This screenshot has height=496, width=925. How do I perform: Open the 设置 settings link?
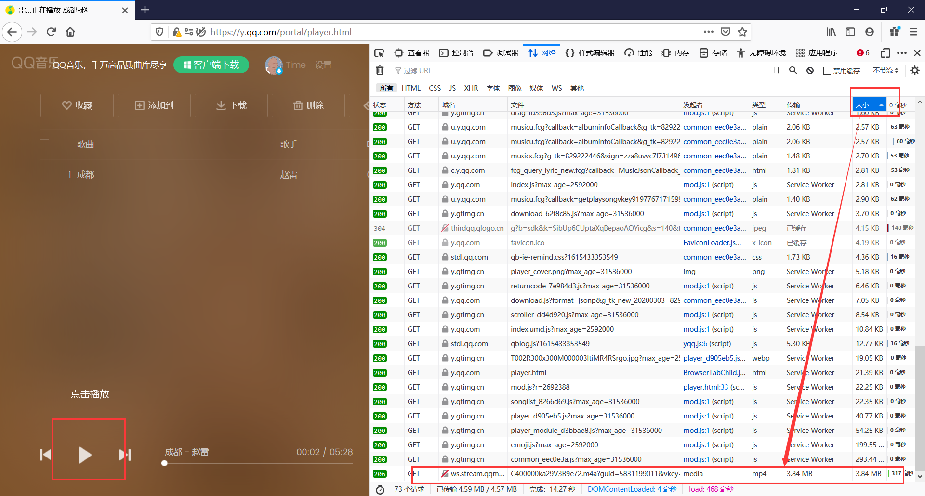(x=323, y=65)
